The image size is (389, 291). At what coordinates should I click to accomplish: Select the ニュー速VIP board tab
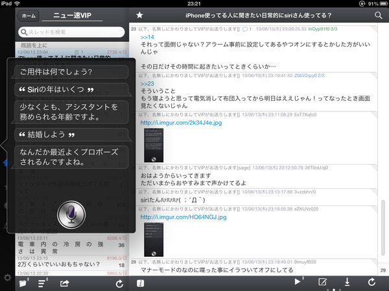click(x=72, y=16)
